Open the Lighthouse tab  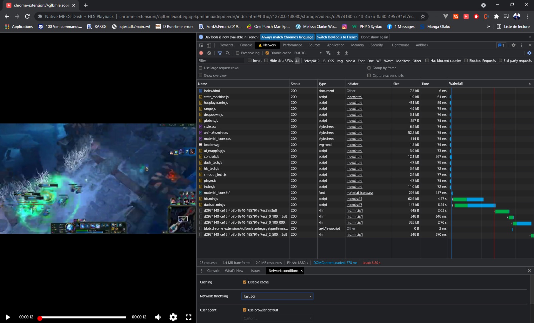tap(400, 45)
